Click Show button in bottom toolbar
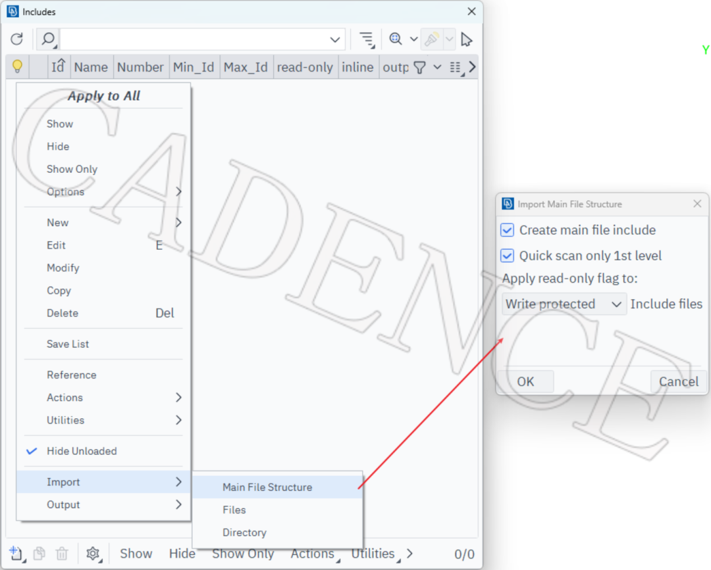Screen dimensions: 711x570 [x=136, y=554]
